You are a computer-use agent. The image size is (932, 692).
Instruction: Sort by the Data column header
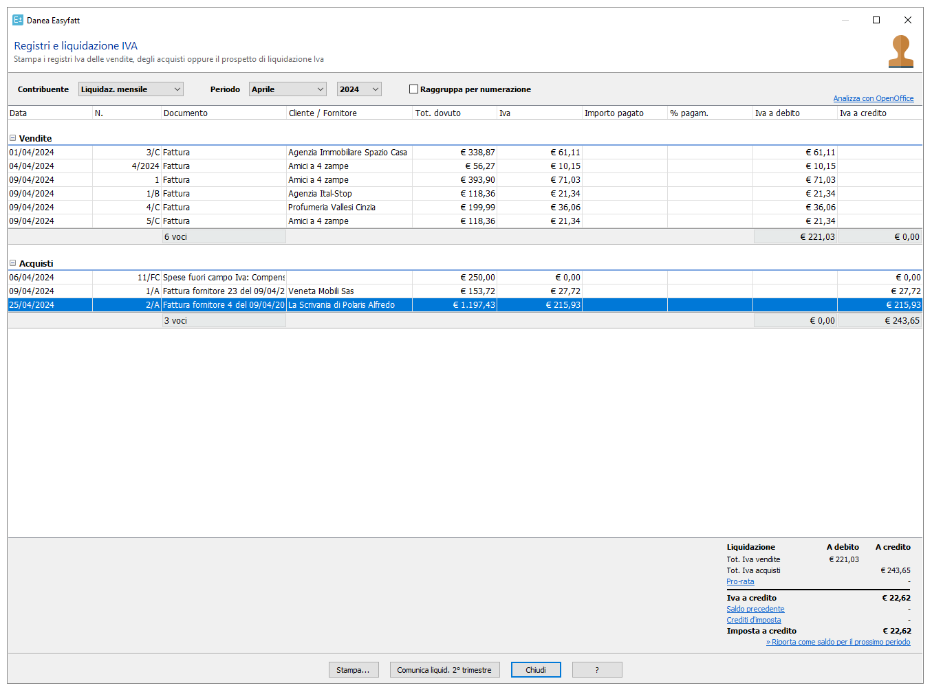pos(50,113)
